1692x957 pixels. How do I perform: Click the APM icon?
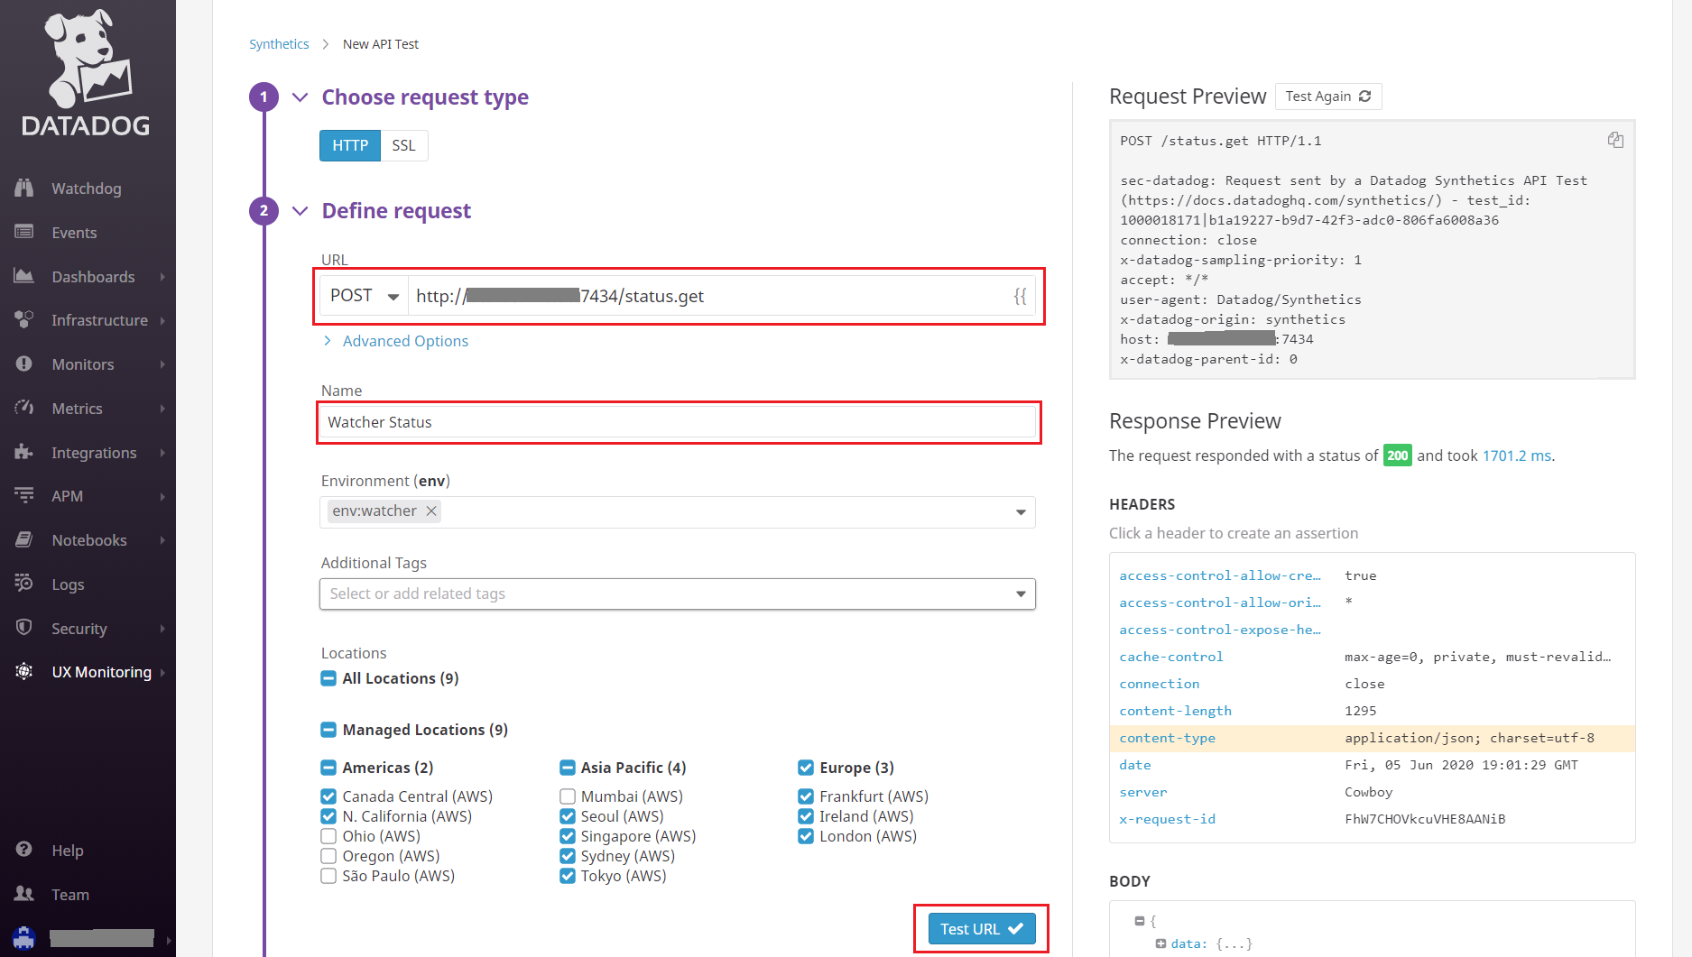24,495
